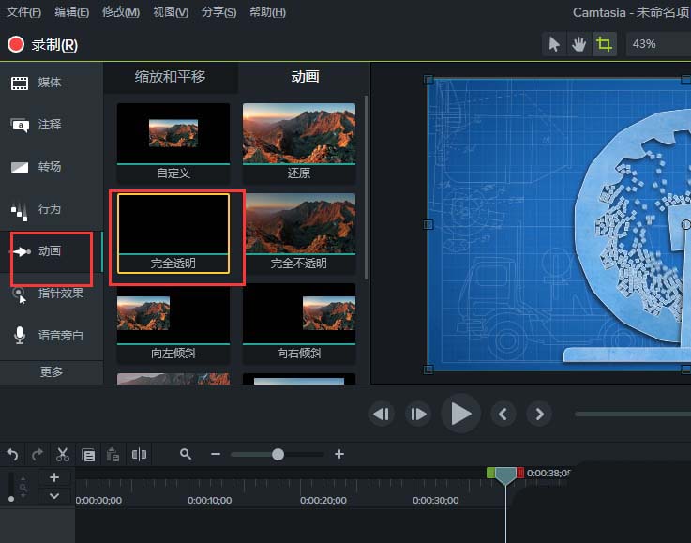Add a new track with plus button
The width and height of the screenshot is (691, 543).
click(54, 478)
